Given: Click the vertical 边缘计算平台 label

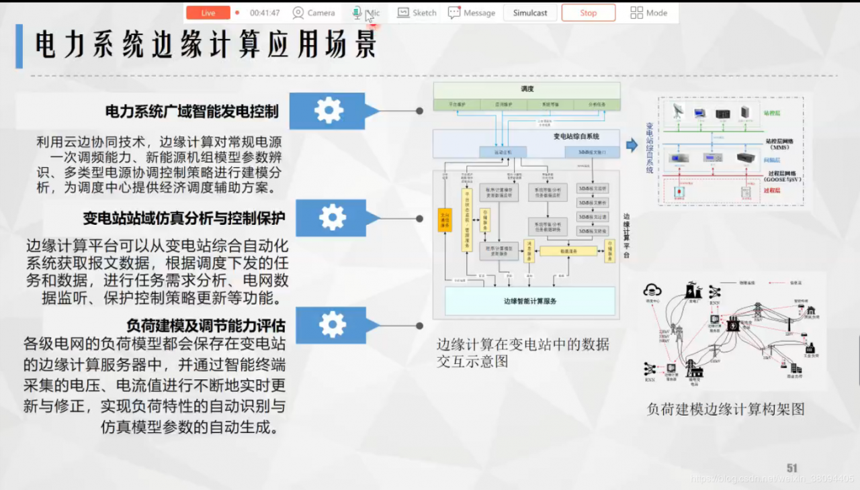Looking at the screenshot, I should click(x=626, y=236).
